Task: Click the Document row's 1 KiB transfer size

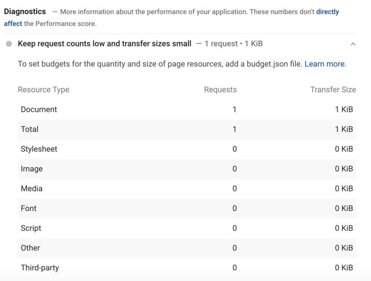Action: coord(344,109)
